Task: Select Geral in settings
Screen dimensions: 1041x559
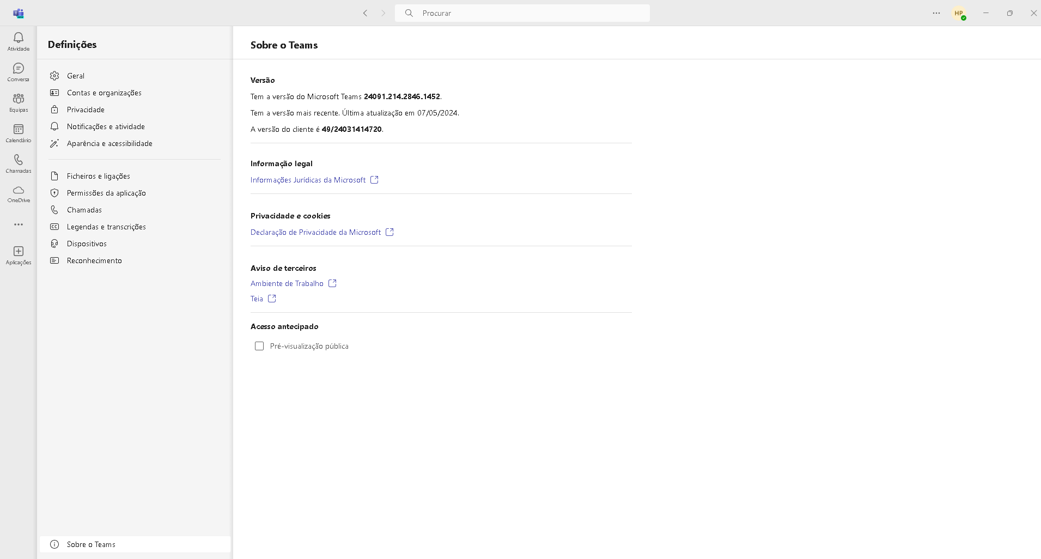Action: click(76, 75)
